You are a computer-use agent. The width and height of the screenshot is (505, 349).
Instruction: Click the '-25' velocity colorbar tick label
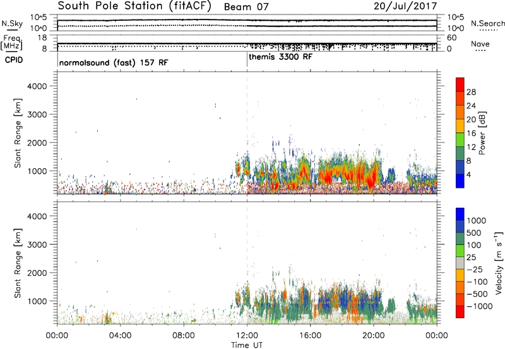coord(475,270)
